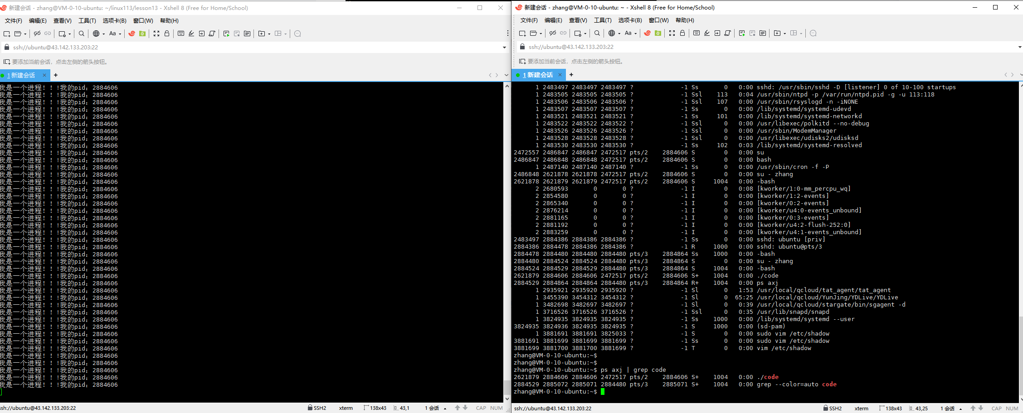Image resolution: width=1023 pixels, height=413 pixels.
Task: Click 'ps axj | grep code' command text
Action: click(x=633, y=370)
